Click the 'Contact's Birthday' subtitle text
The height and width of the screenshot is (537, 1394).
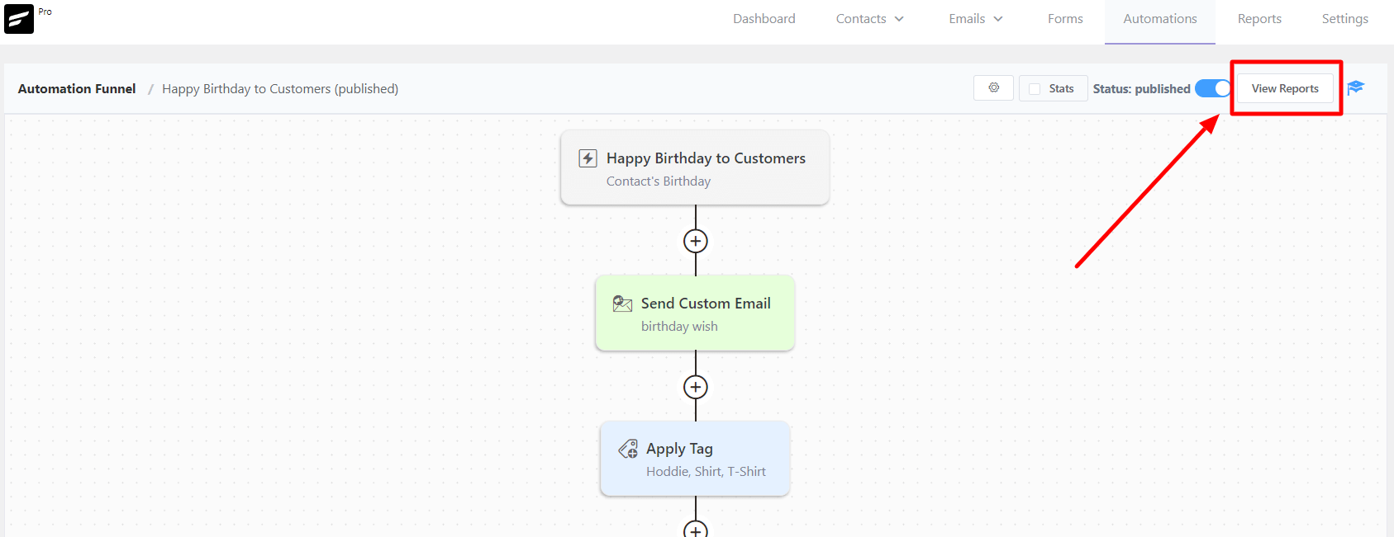point(659,181)
